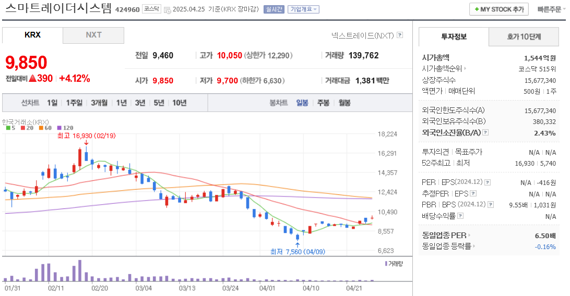
Task: Click the 04/10 date on chart axis
Action: 311,288
